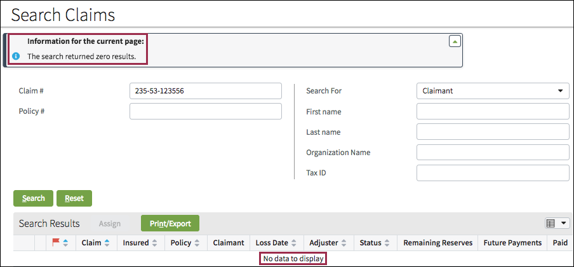Click the First name field
The height and width of the screenshot is (267, 574).
pyautogui.click(x=493, y=111)
